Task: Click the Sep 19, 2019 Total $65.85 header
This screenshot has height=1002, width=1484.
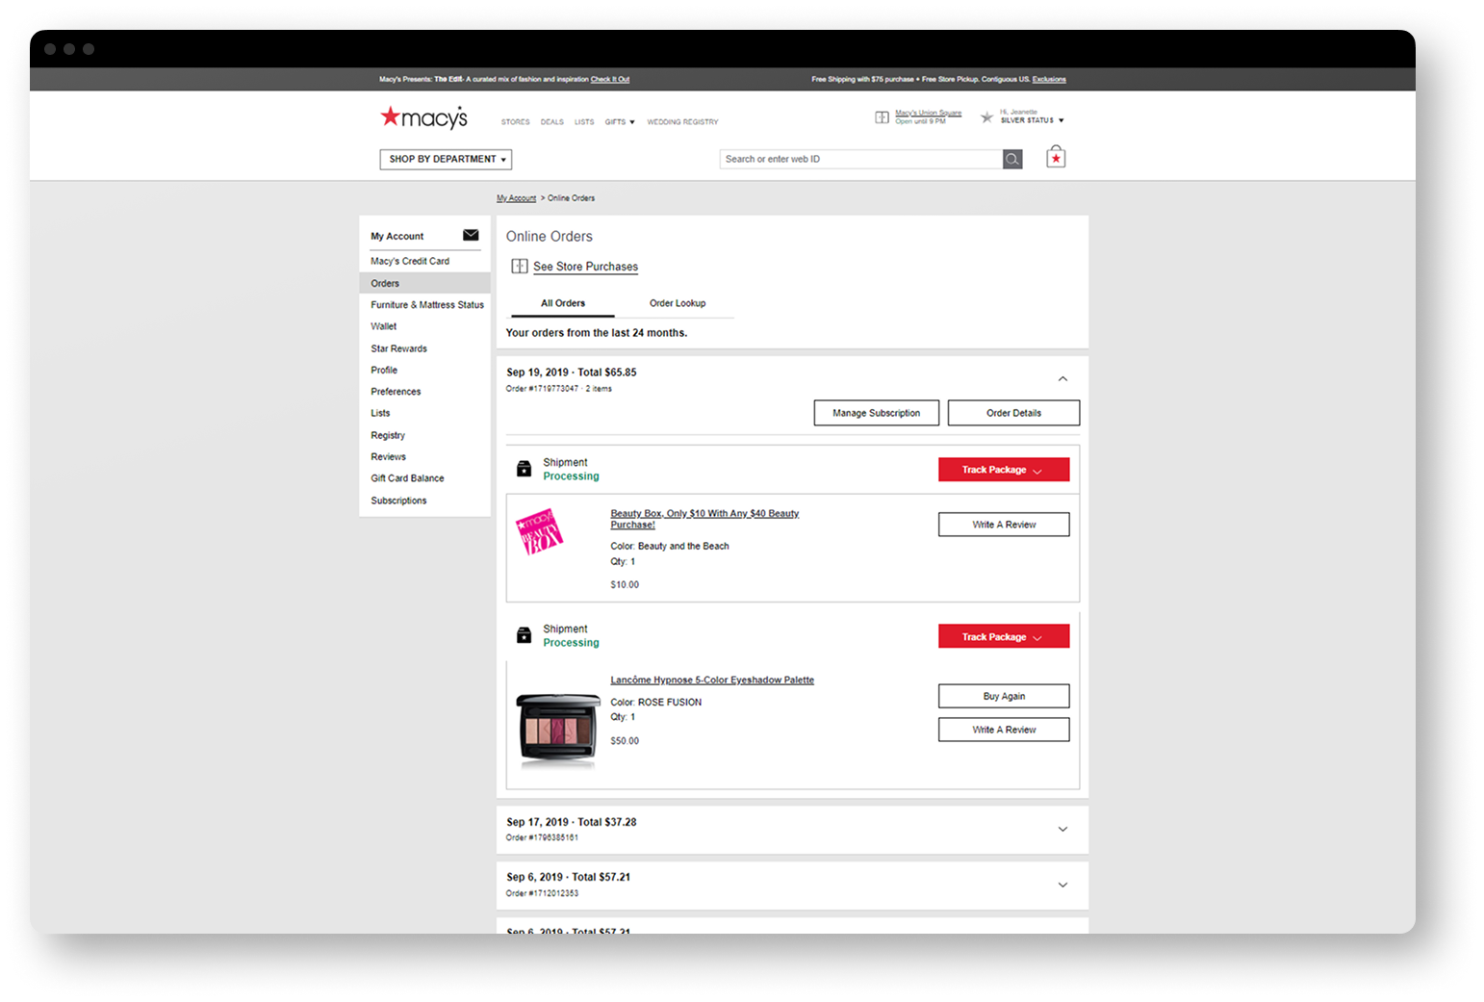Action: [x=572, y=373]
